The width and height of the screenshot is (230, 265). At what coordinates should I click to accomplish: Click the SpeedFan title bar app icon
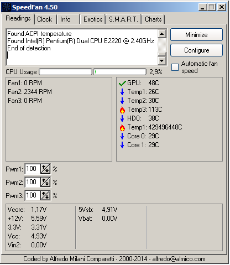pos(6,7)
